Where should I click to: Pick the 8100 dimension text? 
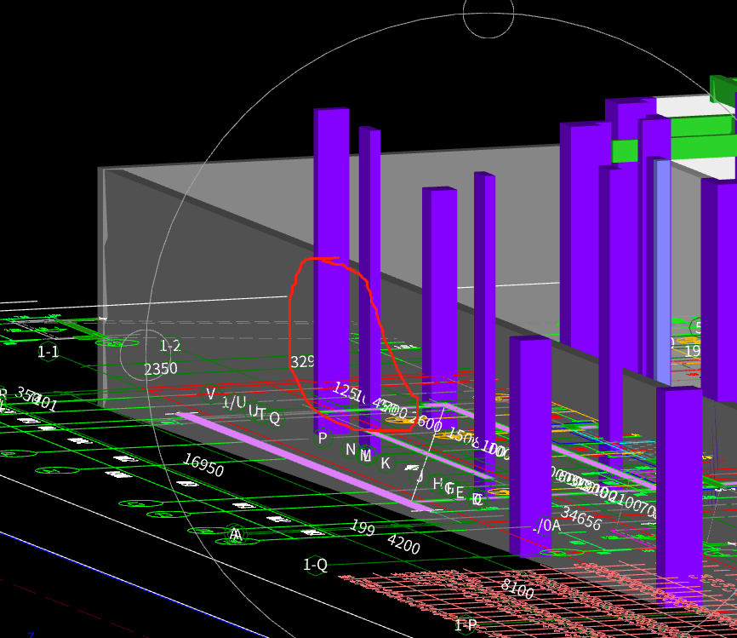point(517,589)
